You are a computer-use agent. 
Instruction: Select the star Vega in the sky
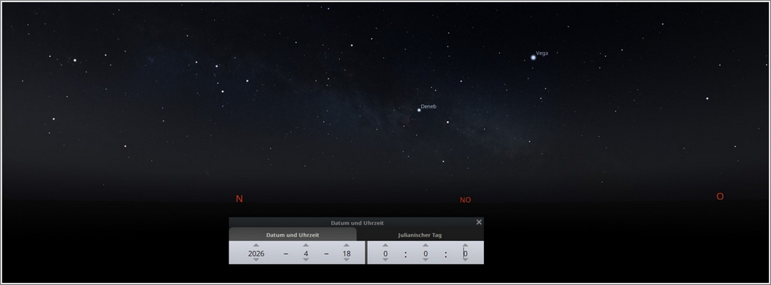coord(533,58)
